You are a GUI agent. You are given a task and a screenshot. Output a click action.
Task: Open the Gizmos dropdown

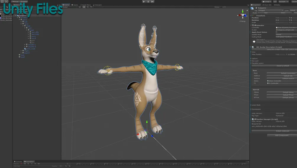pyautogui.click(x=218, y=7)
